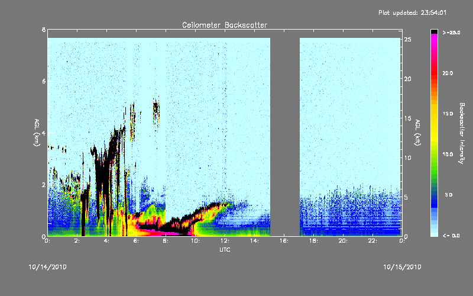
Task: Click the "AGL (kft)" right axis label
Action: click(417, 133)
